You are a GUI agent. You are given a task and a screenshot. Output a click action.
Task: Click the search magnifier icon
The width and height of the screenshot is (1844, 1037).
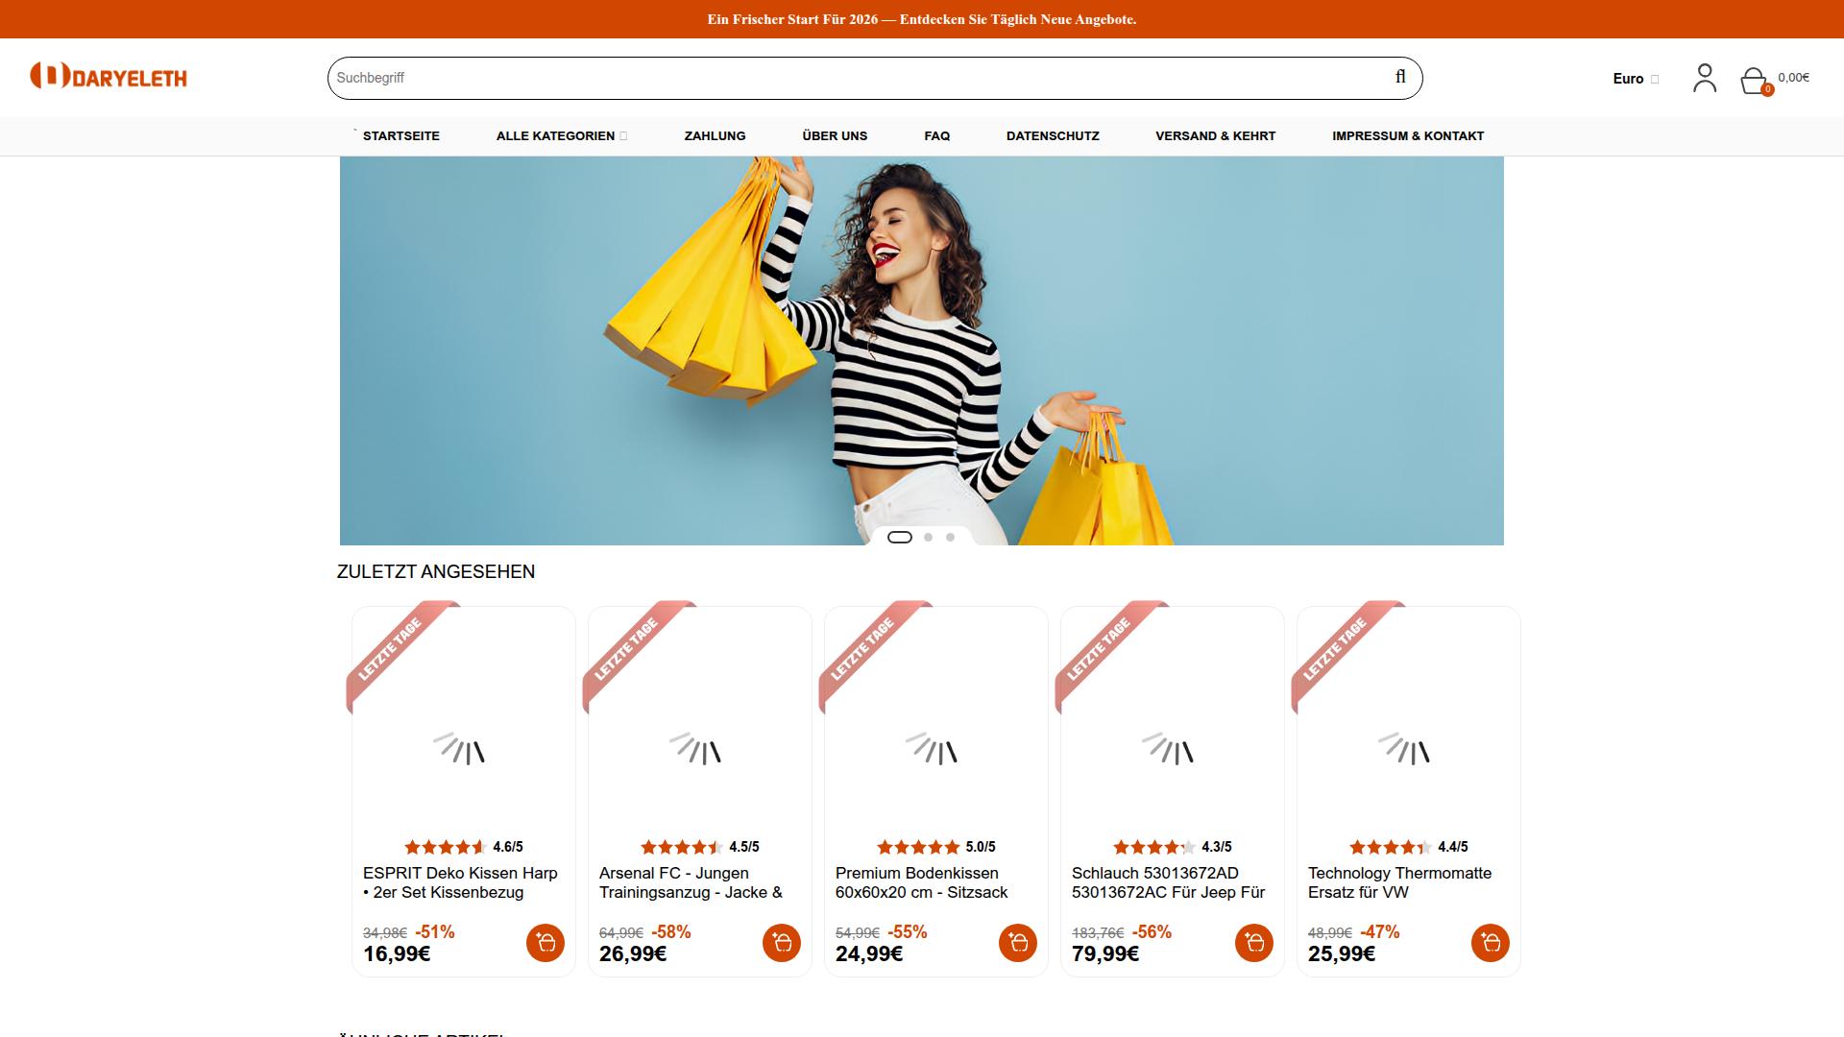click(1400, 77)
